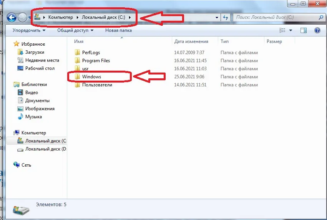Refresh the folder with the refresh button
Viewport: 327px width, 220px height.
coord(226,18)
